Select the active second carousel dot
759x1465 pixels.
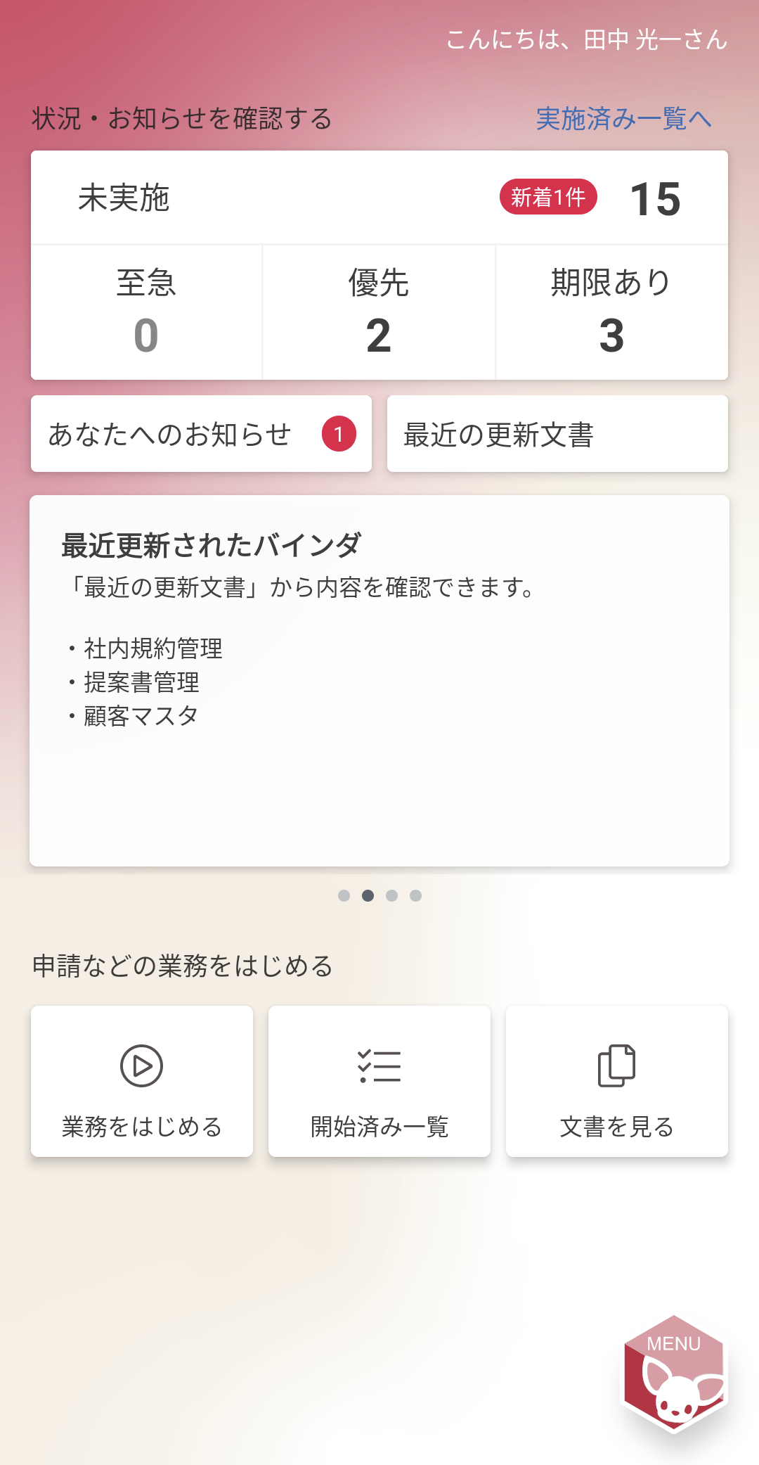[368, 895]
